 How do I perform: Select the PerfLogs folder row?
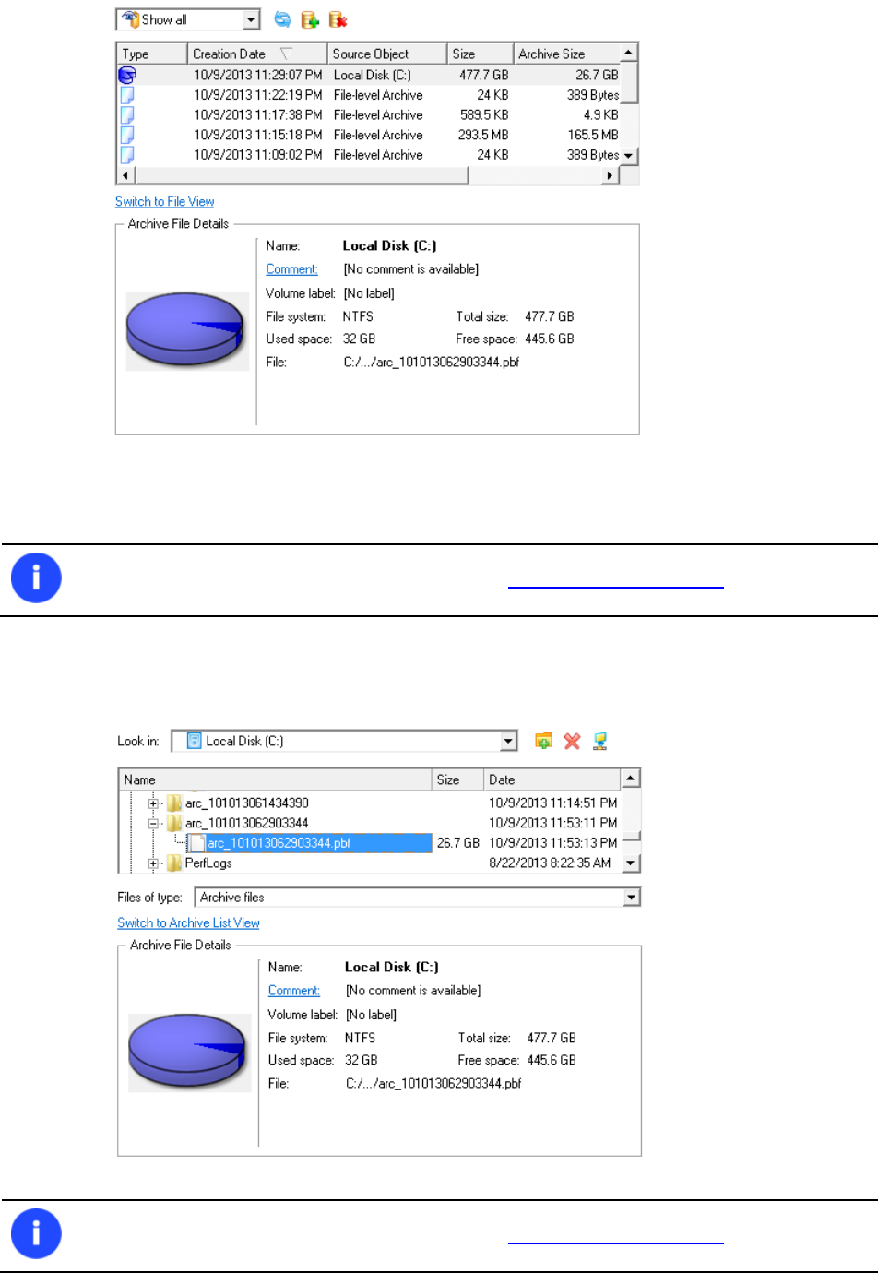[370, 863]
